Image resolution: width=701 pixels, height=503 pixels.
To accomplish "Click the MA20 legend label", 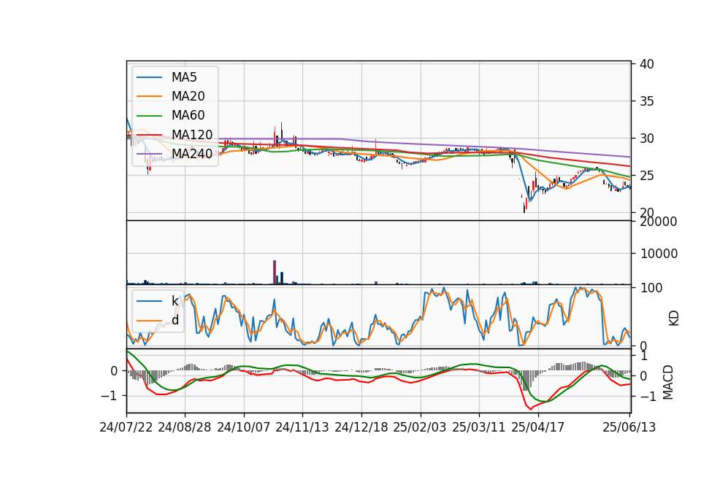I will tap(188, 96).
